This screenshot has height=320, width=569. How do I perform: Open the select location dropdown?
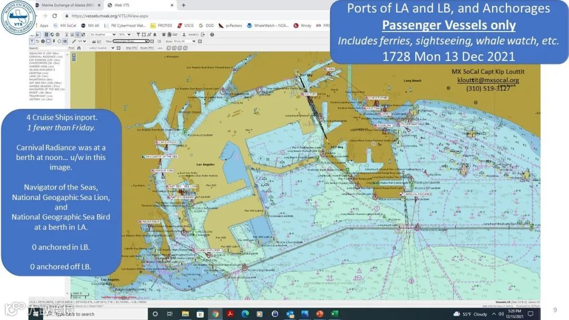(101, 48)
